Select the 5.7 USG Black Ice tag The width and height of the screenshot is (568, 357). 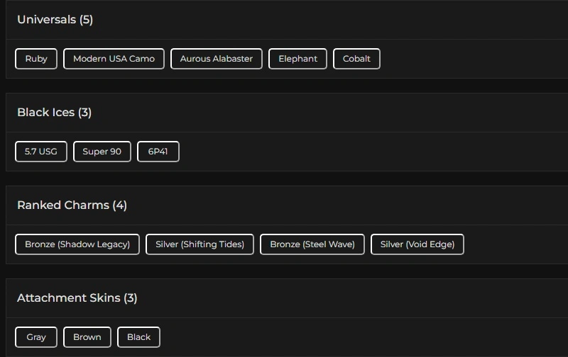point(41,152)
